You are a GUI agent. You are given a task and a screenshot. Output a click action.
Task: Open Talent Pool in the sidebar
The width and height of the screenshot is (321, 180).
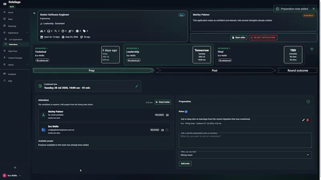click(12, 51)
